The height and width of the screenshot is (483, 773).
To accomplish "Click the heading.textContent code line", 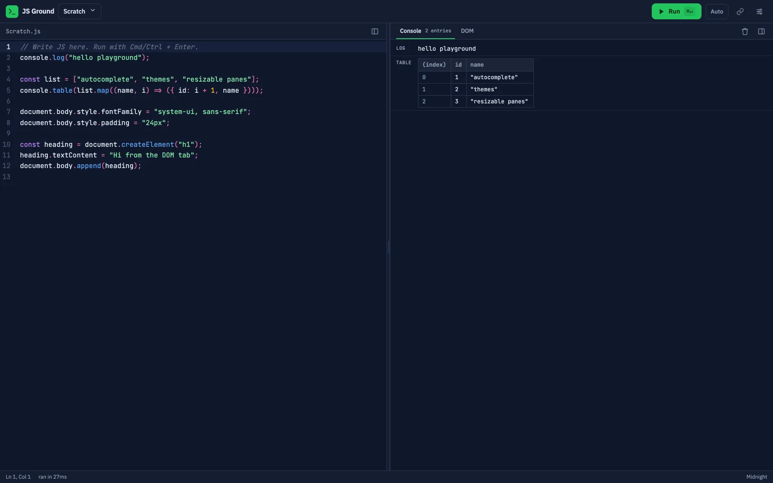I will tap(109, 155).
